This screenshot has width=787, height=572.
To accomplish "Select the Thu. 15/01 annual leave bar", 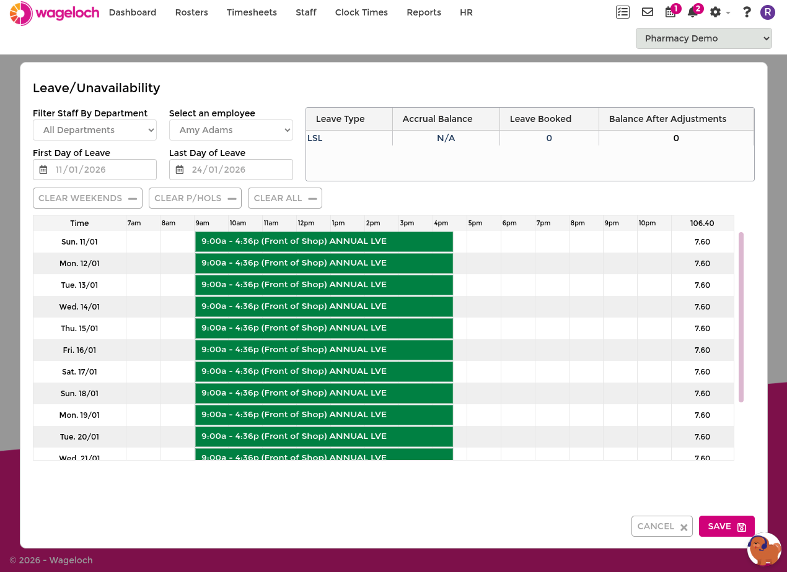I will tap(324, 328).
